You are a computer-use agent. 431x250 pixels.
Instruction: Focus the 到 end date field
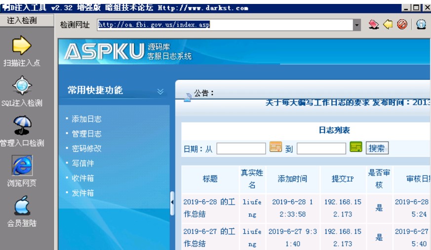321,148
